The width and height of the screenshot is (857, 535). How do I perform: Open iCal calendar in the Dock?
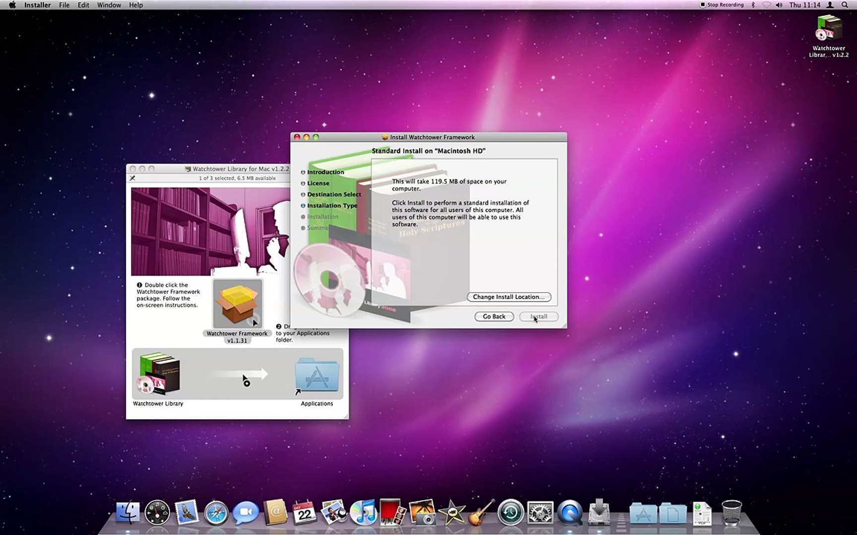305,513
